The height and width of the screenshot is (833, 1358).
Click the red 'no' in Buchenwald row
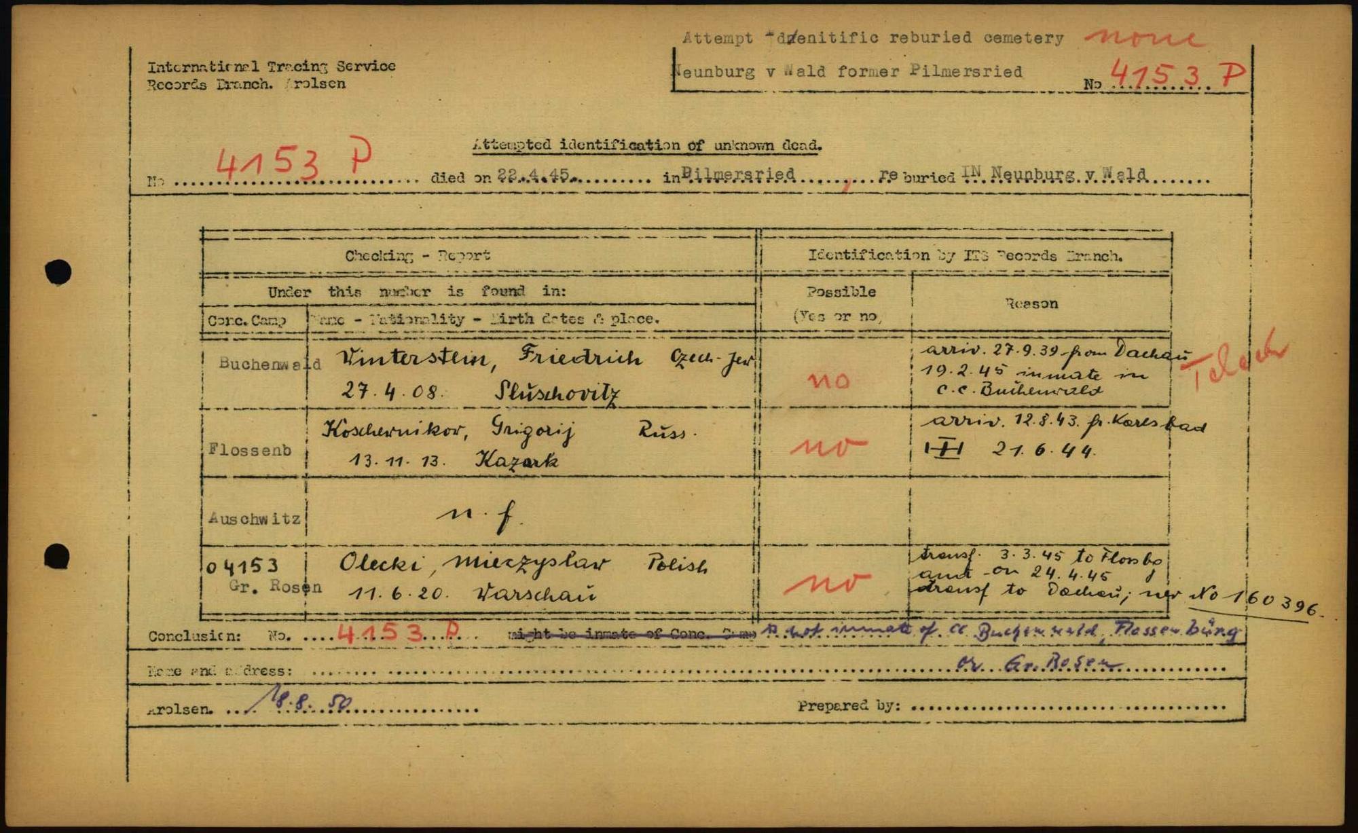828,380
